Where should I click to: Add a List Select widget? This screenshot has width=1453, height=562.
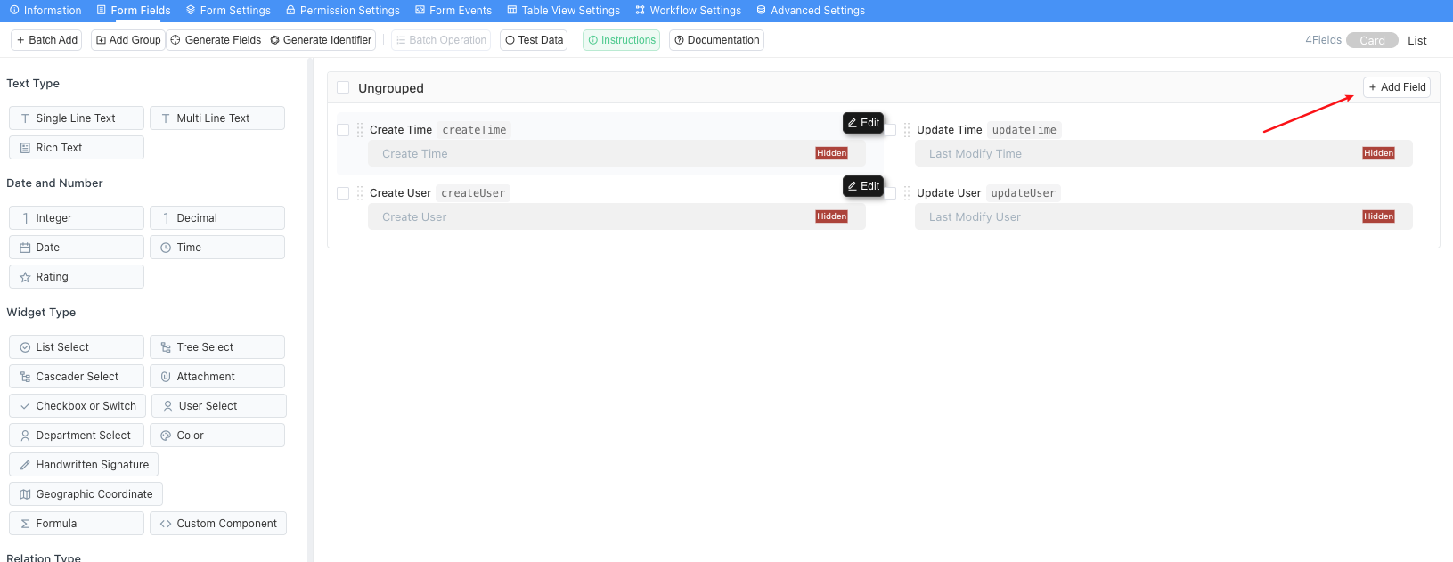click(x=76, y=347)
